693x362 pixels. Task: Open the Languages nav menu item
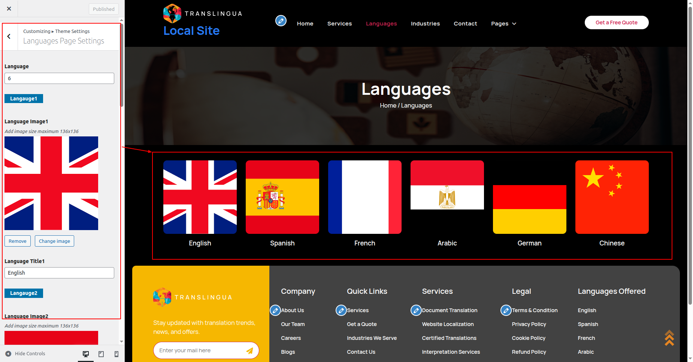(381, 24)
